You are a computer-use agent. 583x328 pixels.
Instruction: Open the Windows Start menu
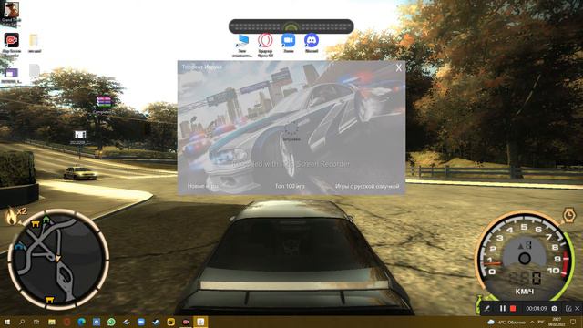(7, 322)
